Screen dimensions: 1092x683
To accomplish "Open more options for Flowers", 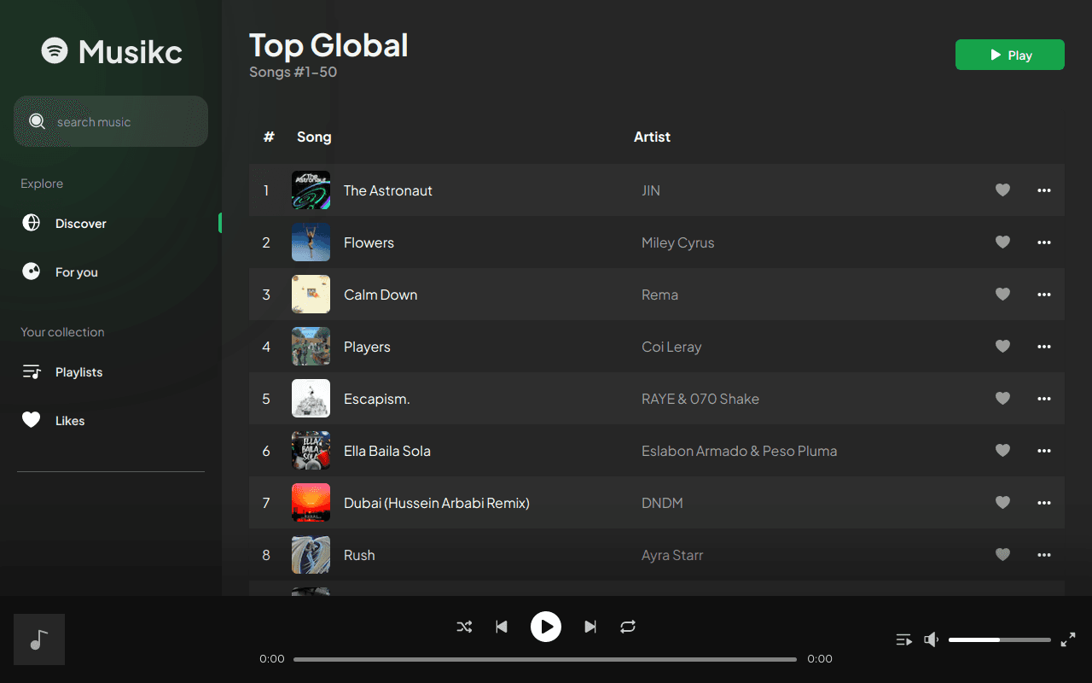I will [1043, 242].
